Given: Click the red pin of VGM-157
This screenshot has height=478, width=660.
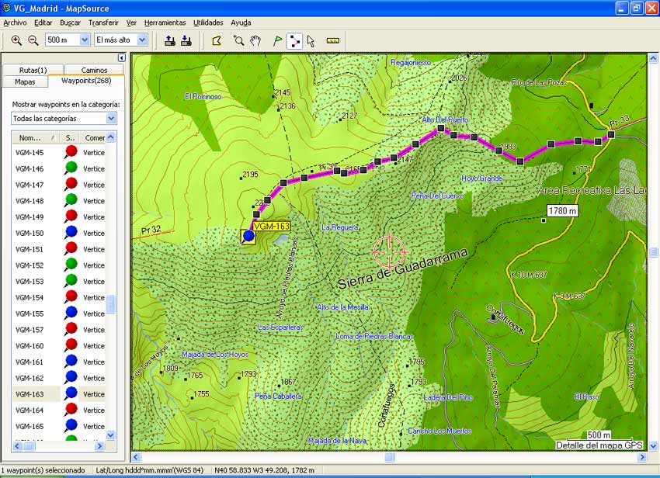Looking at the screenshot, I should 71,329.
